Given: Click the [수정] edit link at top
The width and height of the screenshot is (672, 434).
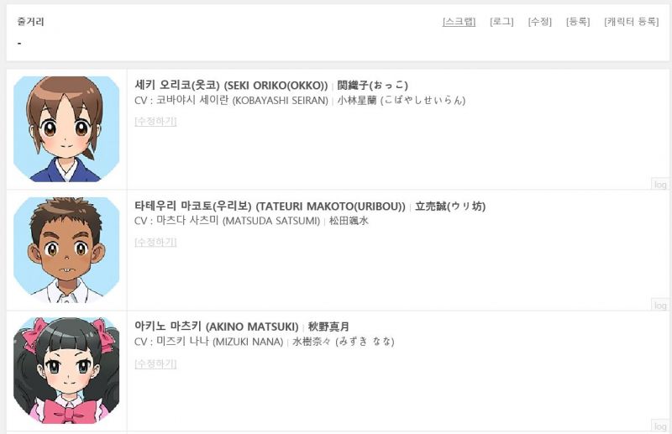Looking at the screenshot, I should coord(539,22).
